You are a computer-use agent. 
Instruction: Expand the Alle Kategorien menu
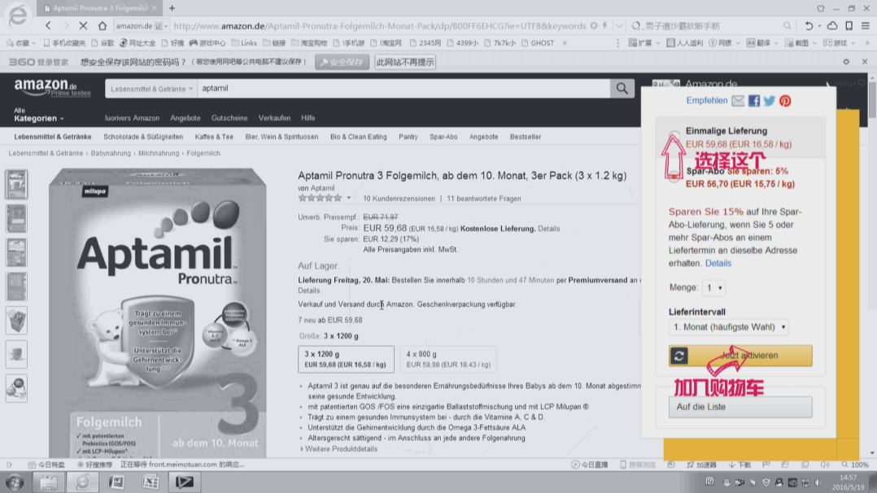[x=38, y=115]
